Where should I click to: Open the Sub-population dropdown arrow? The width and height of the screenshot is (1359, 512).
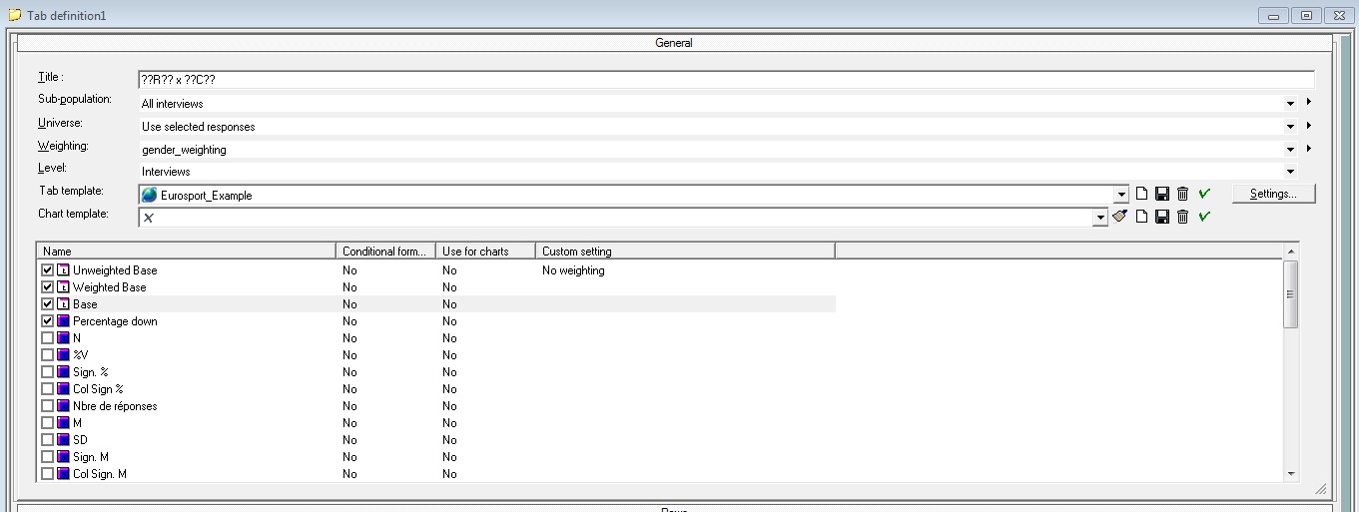(x=1291, y=103)
